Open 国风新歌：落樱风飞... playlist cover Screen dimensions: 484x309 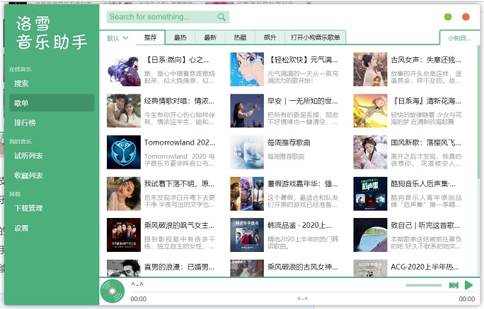[370, 152]
